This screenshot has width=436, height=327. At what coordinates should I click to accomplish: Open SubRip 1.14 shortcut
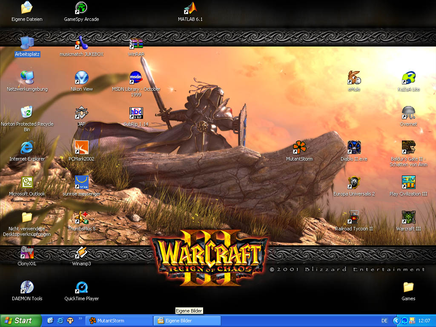(136, 112)
